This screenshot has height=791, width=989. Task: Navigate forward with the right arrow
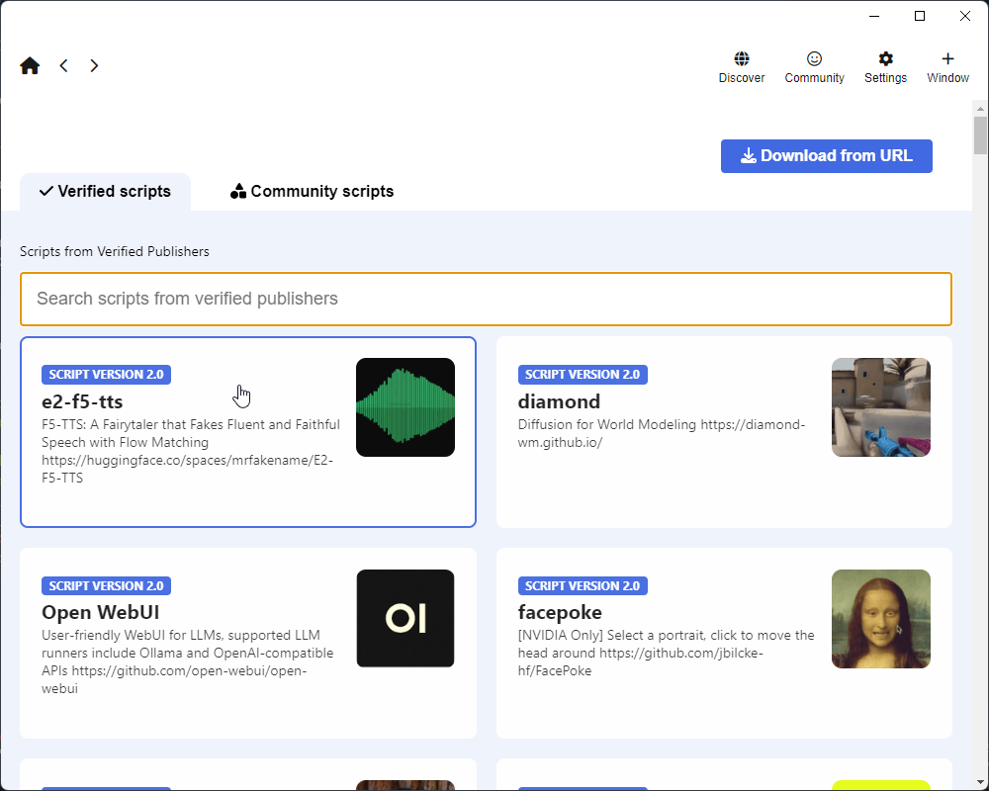coord(94,65)
